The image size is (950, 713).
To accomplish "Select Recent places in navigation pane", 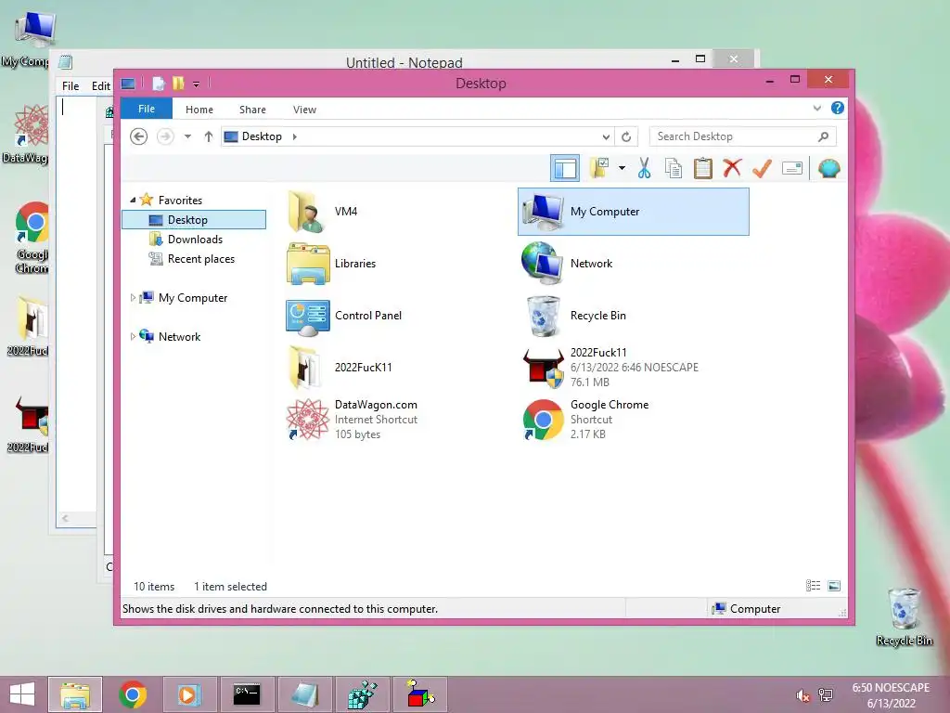I will coord(201,258).
